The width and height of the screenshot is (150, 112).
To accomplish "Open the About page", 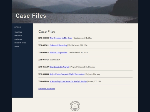I will tap(17, 46).
